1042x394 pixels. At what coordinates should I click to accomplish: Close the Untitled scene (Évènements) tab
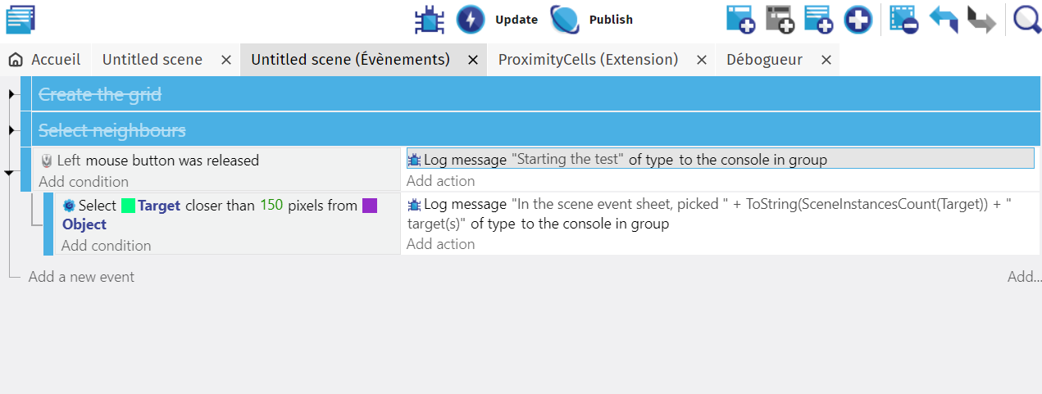pos(473,60)
